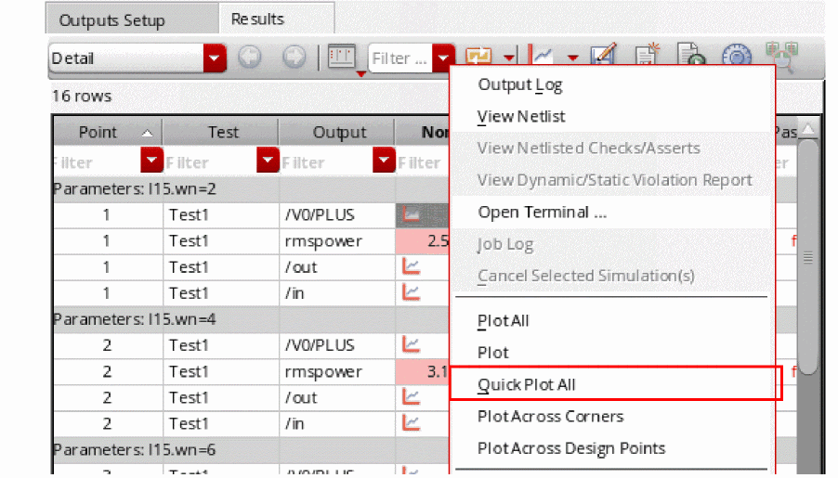Screen dimensions: 838x478
Task: Click plot icon in point 2 /out row
Action: [x=411, y=397]
